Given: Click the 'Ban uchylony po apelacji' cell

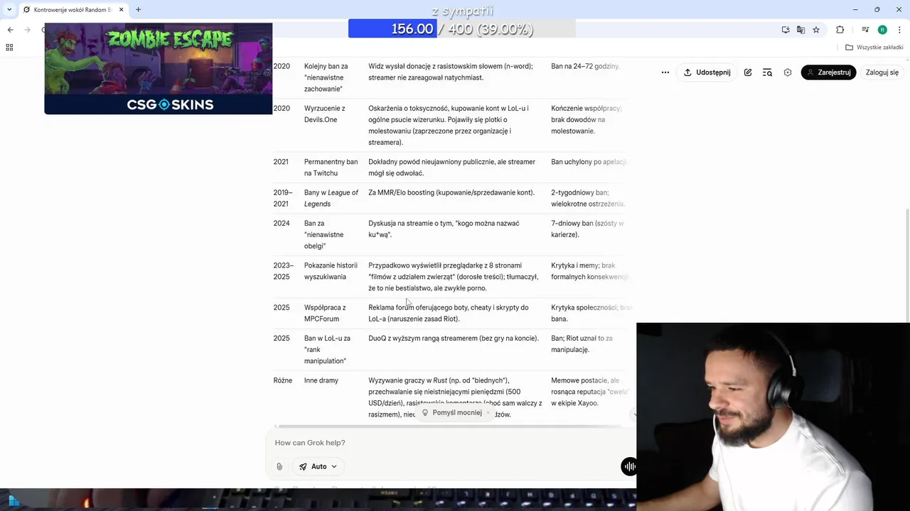Looking at the screenshot, I should click(x=589, y=162).
